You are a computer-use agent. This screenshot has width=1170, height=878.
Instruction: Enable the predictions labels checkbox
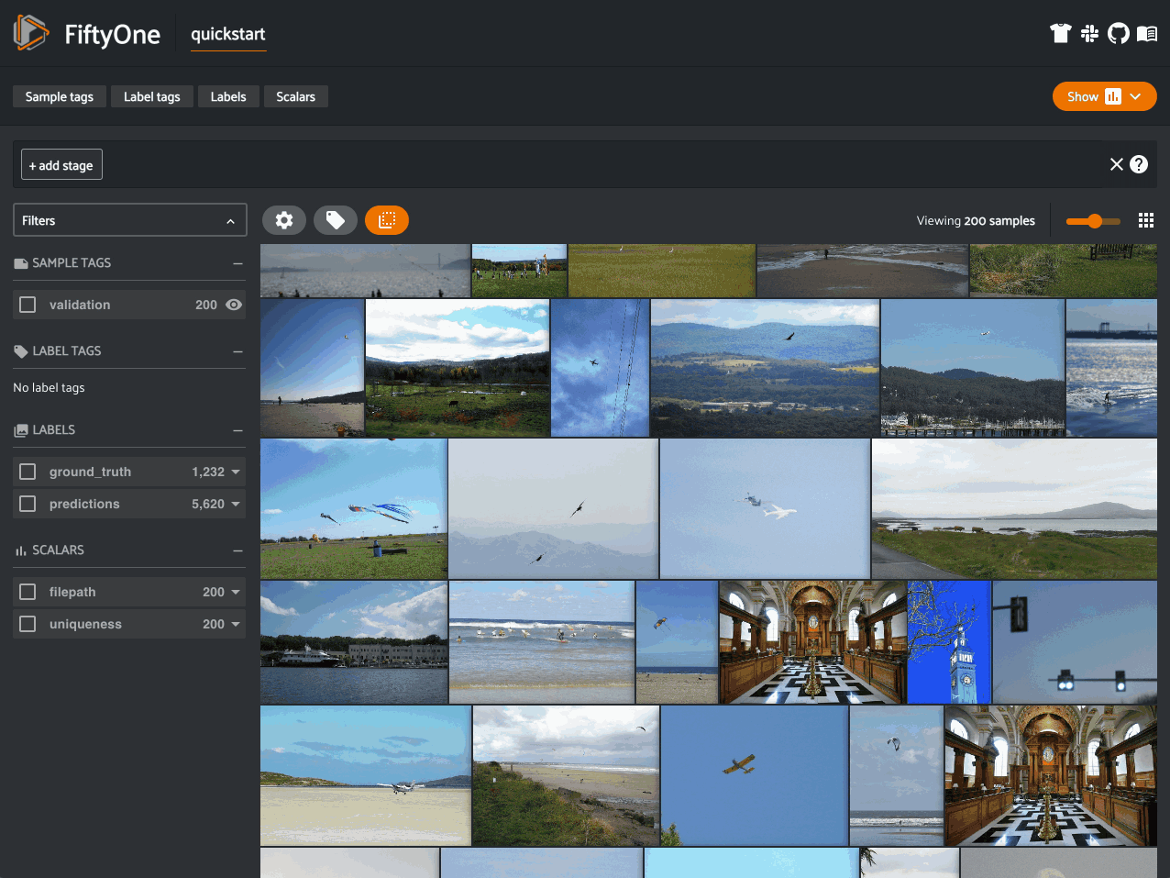click(x=28, y=504)
